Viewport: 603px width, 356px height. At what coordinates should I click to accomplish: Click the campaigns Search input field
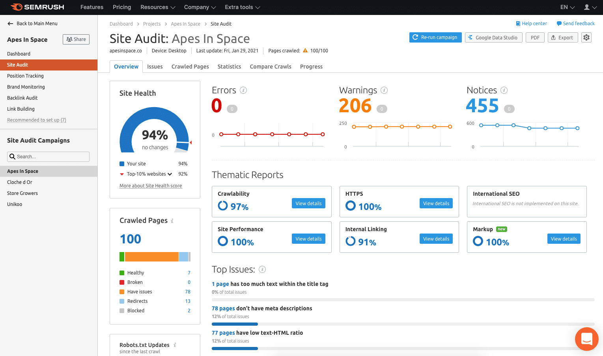48,157
